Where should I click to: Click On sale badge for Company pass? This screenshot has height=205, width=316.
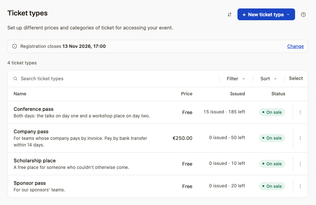point(272,138)
